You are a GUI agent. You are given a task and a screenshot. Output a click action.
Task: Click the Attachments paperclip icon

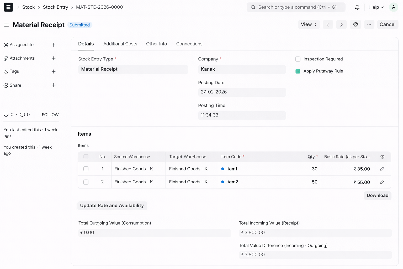point(6,58)
